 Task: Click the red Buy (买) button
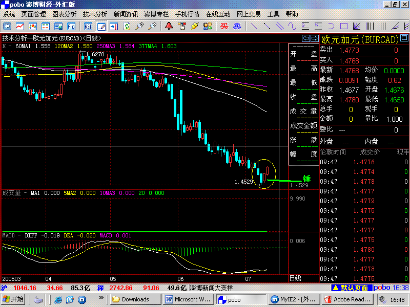point(224,27)
